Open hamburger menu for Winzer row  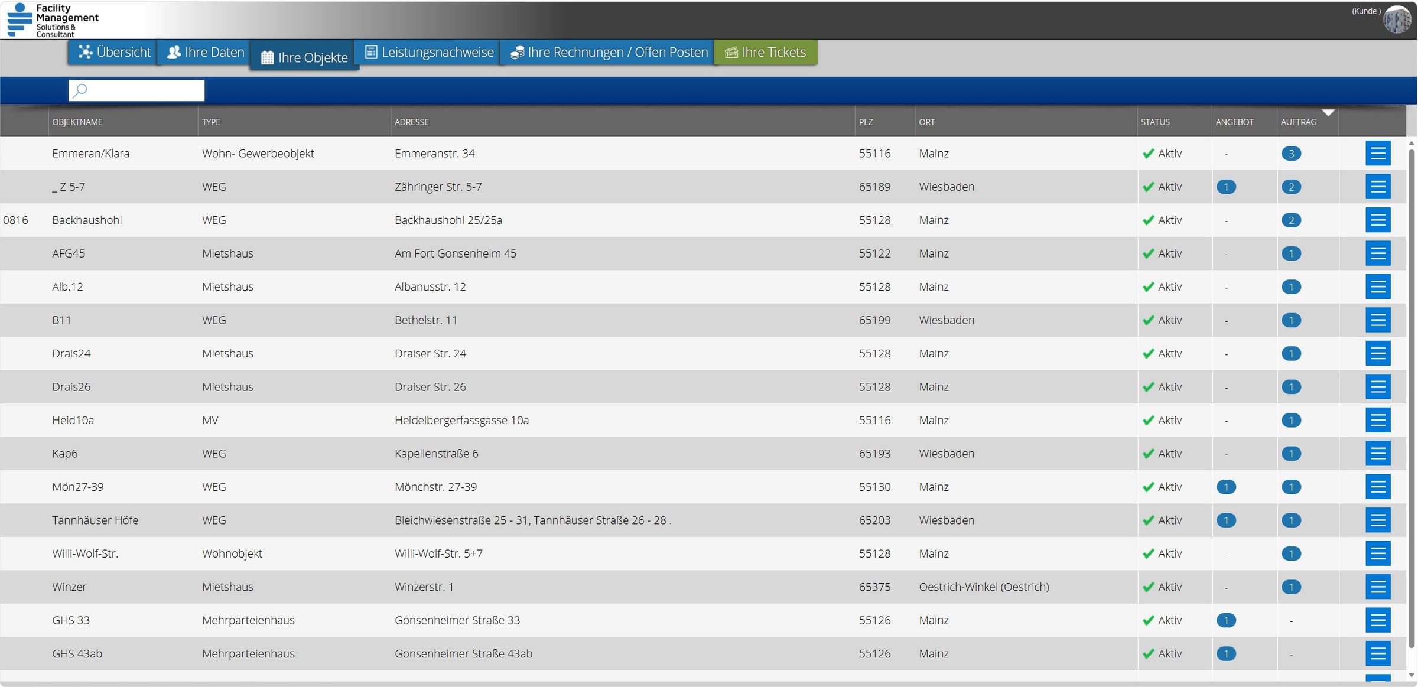1377,587
